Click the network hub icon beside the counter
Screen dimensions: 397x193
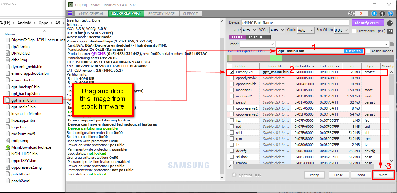tap(351, 13)
